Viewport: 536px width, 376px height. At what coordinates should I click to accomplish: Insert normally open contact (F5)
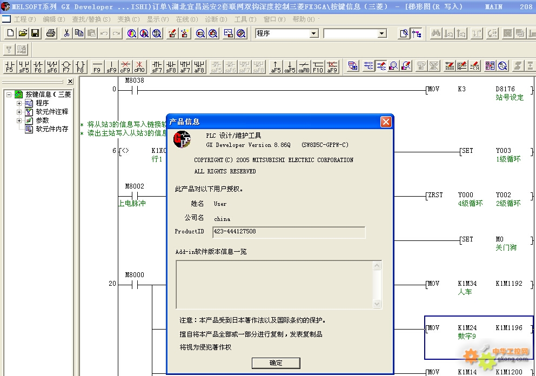[x=10, y=66]
